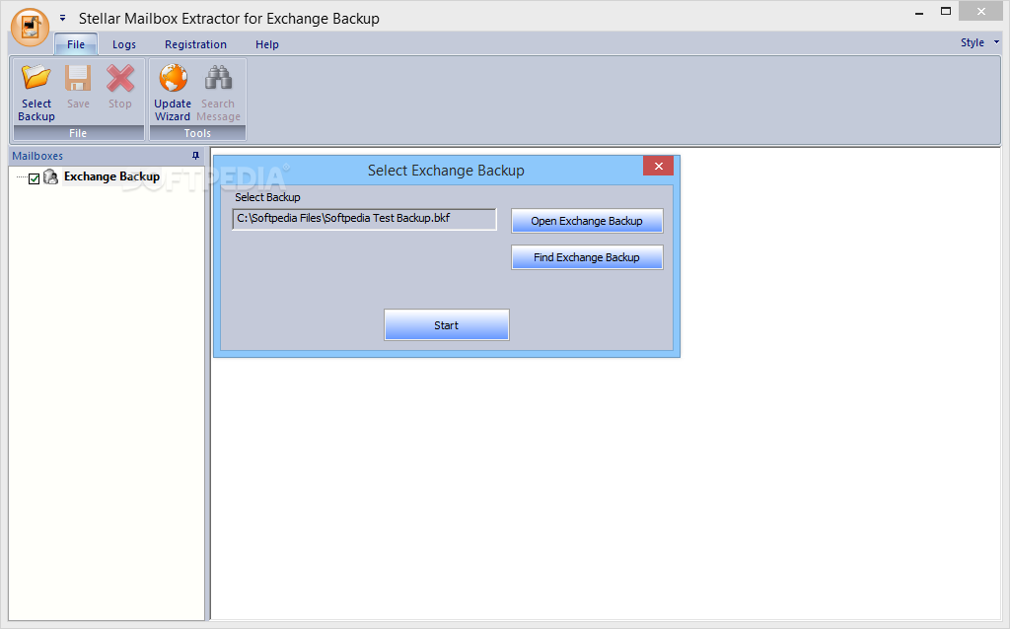Image resolution: width=1010 pixels, height=629 pixels.
Task: Click the Search Message binoculars icon
Action: click(218, 77)
